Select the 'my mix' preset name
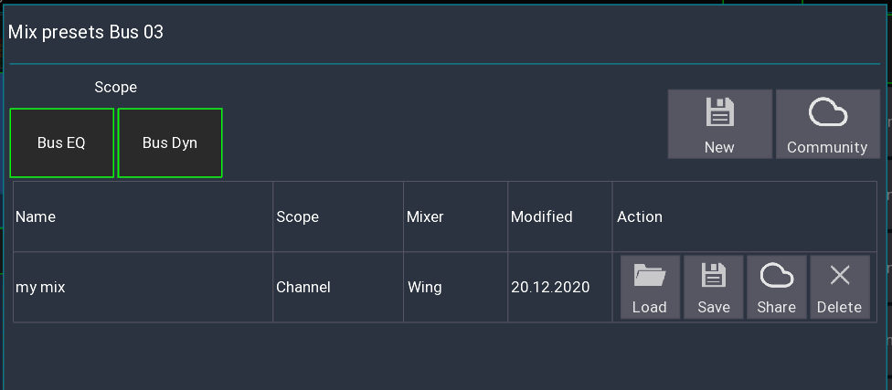Viewport: 892px width, 390px height. click(40, 287)
